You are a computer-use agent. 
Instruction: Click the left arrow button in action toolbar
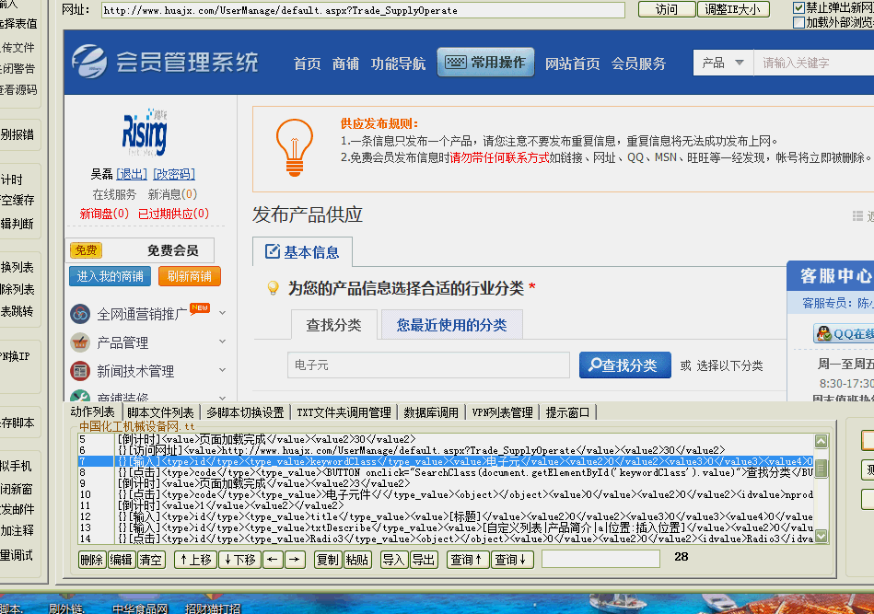coord(273,560)
